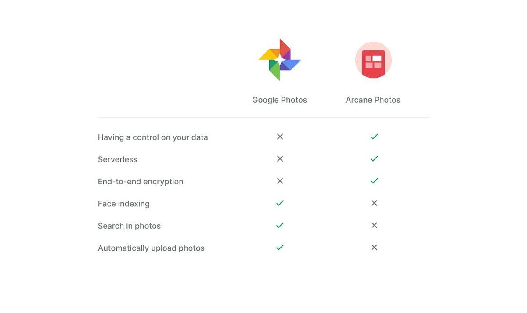The width and height of the screenshot is (527, 313).
Task: Click Arcane Photos checkmark for Serverless
Action: tap(374, 158)
